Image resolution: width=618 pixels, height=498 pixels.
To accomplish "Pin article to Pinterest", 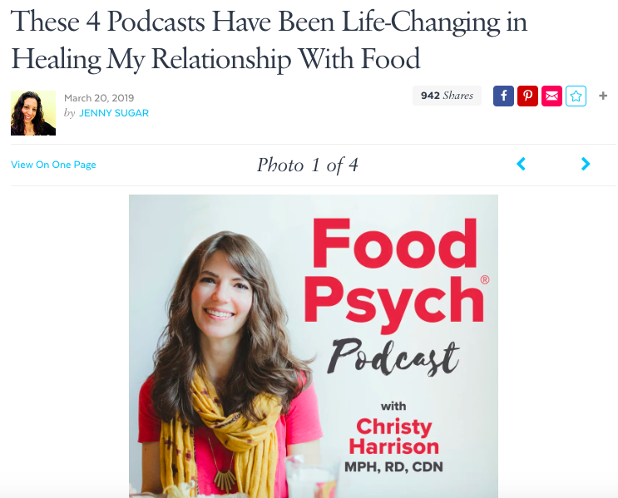I will (527, 96).
